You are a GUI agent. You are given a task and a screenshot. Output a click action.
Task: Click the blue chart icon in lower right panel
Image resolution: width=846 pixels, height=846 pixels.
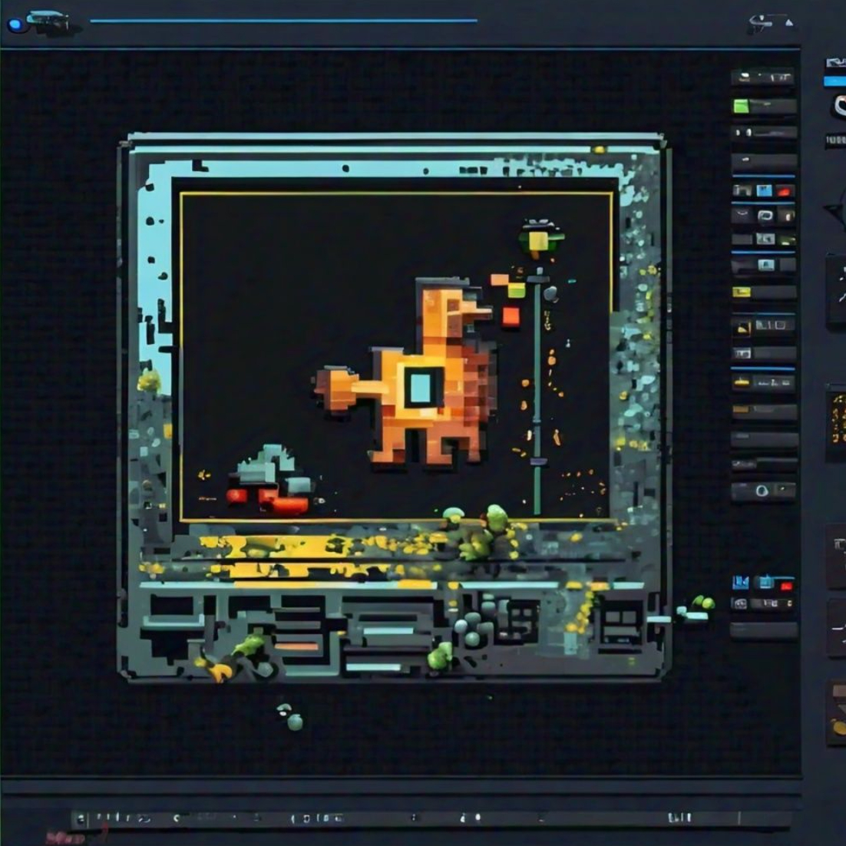[x=741, y=583]
